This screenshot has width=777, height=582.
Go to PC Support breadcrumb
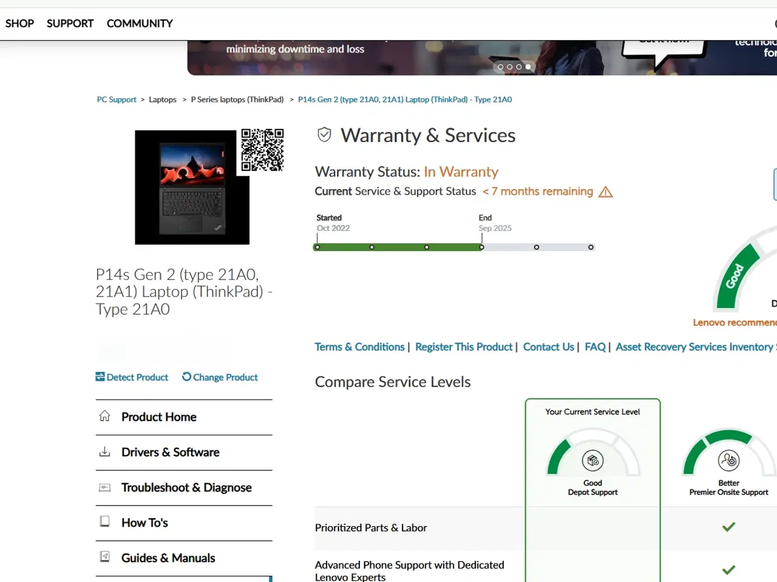[117, 99]
